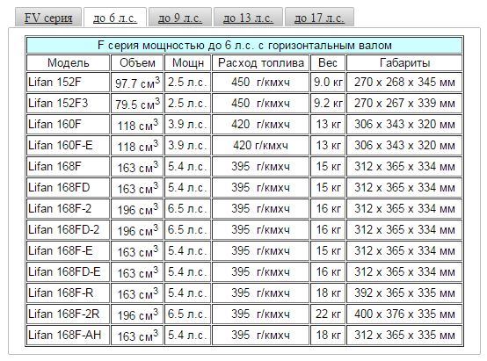
Task: Select the до 6 л.с. tab
Action: (x=115, y=18)
